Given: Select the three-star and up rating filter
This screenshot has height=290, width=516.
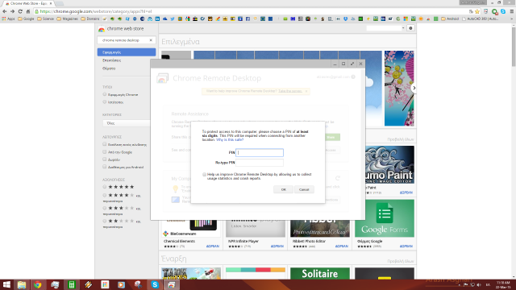Looking at the screenshot, I should pos(105,208).
